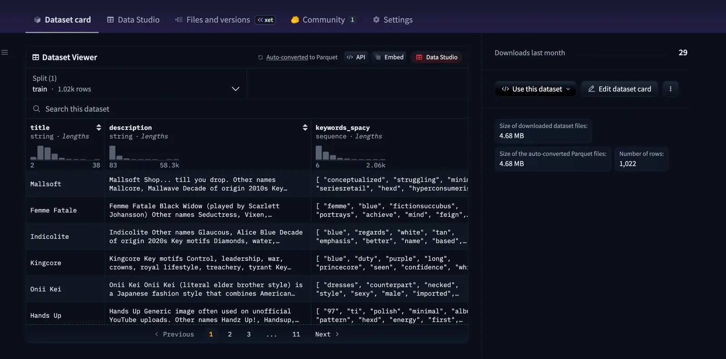Jump to page 11 of results
This screenshot has height=359, width=726.
click(x=296, y=334)
